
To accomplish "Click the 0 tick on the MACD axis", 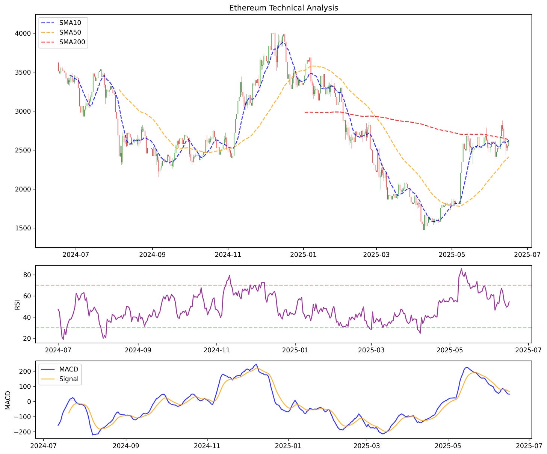I will tap(29, 402).
